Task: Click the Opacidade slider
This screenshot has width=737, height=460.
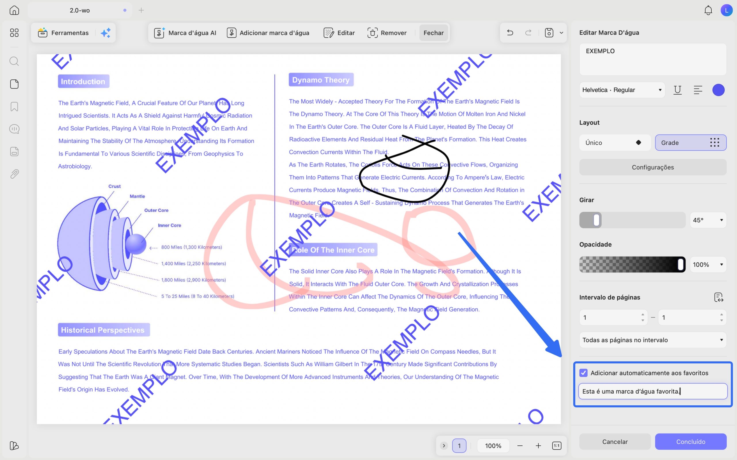Action: tap(632, 265)
